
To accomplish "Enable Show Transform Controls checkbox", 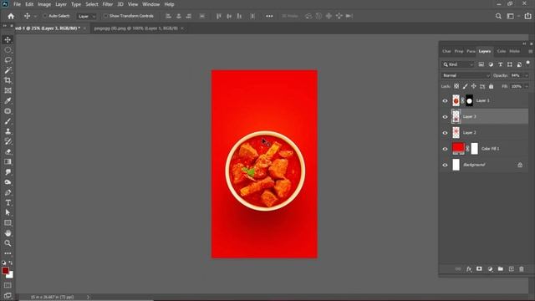I will [105, 16].
